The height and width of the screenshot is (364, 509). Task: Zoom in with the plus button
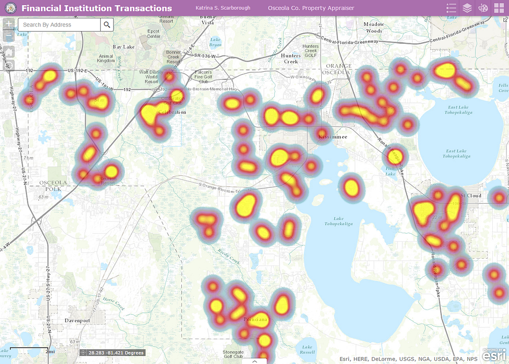pyautogui.click(x=9, y=24)
